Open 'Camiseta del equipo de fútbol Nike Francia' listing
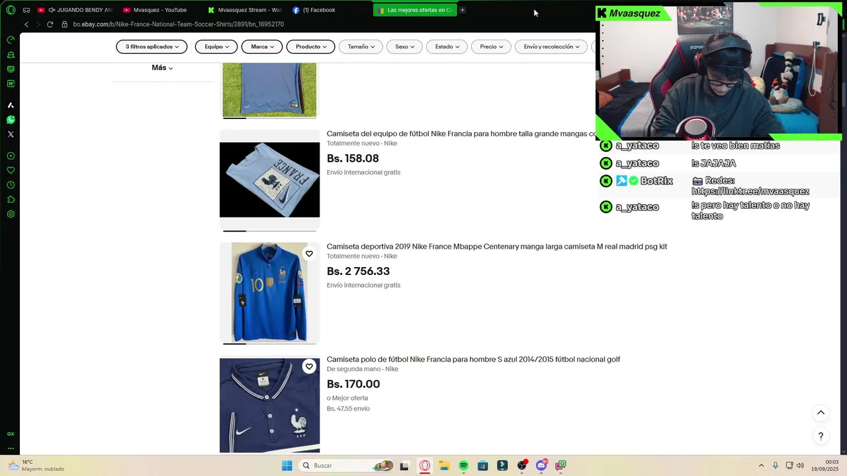 tap(461, 134)
